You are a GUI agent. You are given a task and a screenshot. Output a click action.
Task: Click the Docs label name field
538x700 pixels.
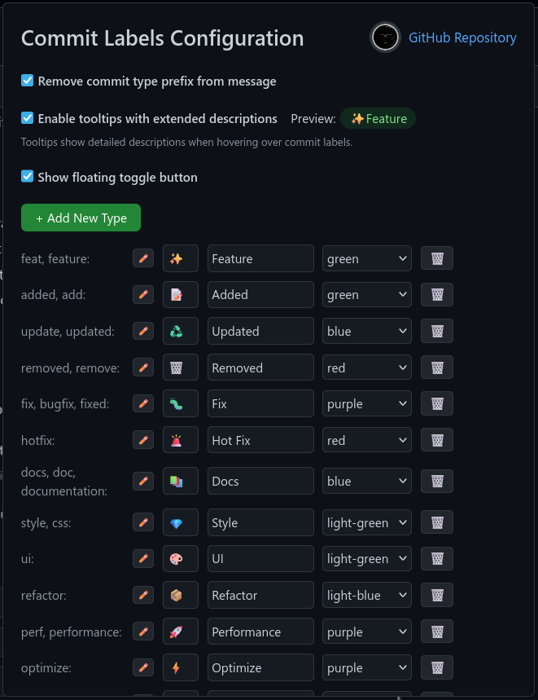pos(260,481)
